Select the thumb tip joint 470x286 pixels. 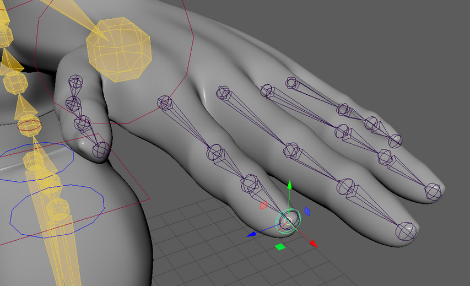pos(101,150)
